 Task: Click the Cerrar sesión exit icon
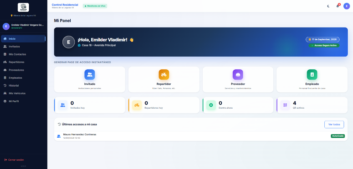(x=6, y=160)
